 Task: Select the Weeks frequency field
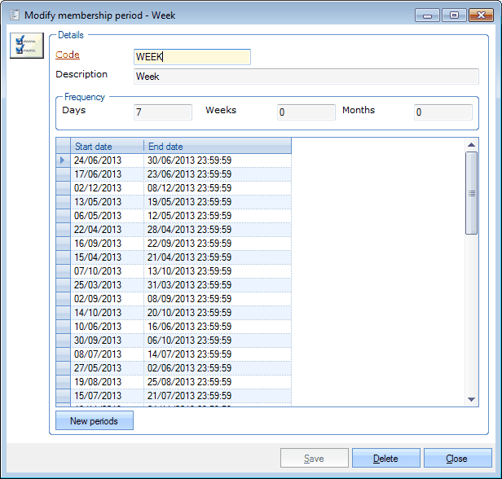(306, 112)
